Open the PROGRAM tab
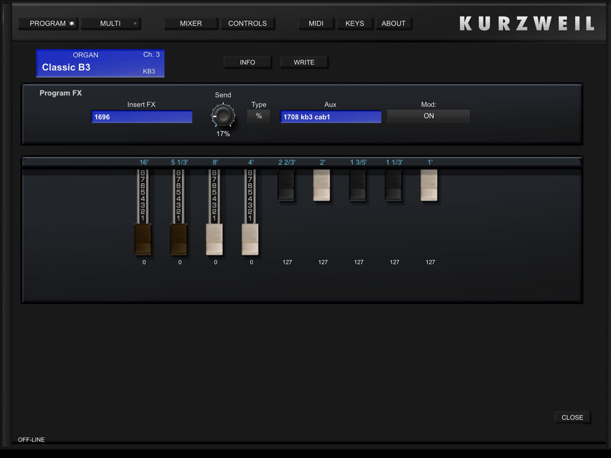611x458 pixels. [x=48, y=23]
